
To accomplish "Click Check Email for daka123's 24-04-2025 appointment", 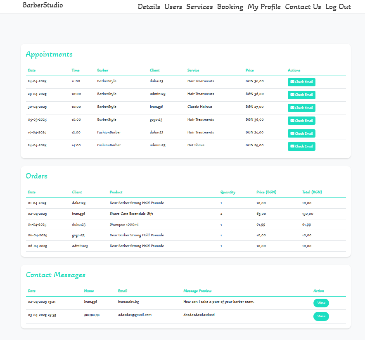I will click(301, 82).
